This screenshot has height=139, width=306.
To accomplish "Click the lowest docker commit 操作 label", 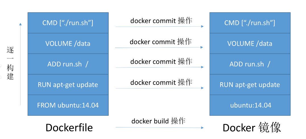I will click(161, 83).
